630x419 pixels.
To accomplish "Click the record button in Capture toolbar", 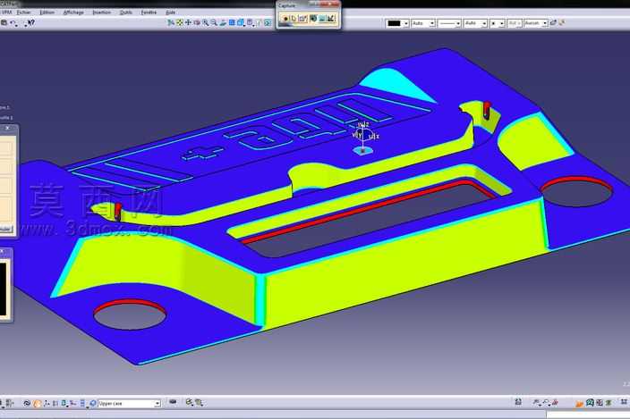I will (x=285, y=19).
